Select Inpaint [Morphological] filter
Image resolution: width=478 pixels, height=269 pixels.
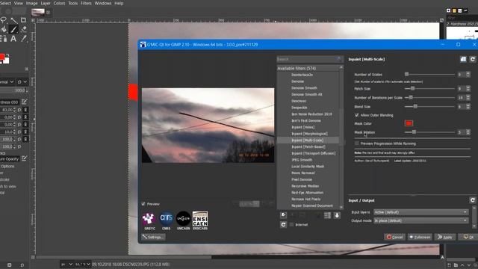click(x=309, y=134)
